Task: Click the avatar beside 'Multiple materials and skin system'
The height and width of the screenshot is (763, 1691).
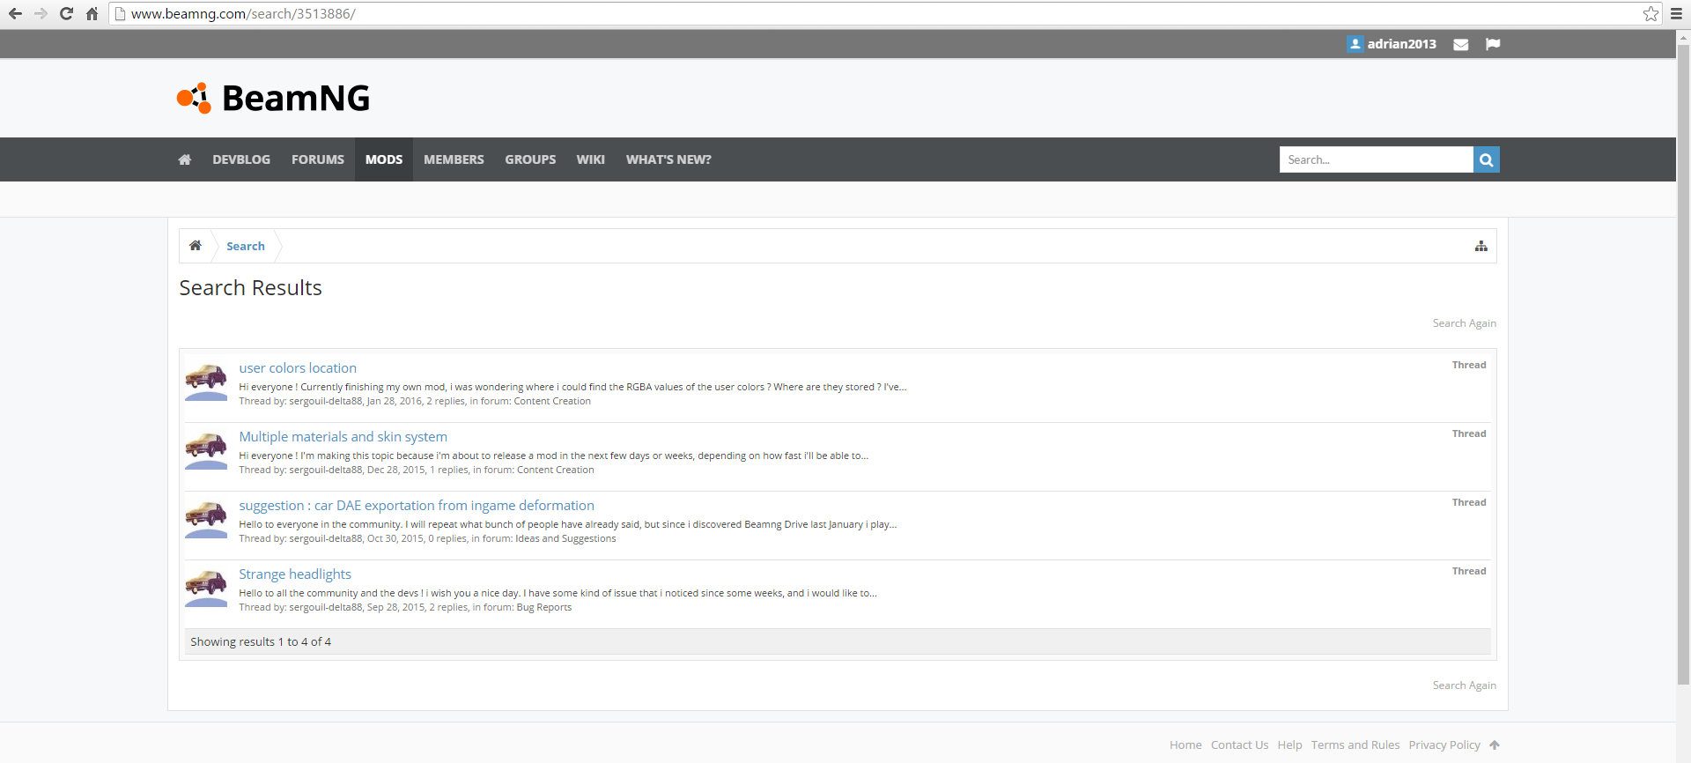Action: (x=206, y=450)
